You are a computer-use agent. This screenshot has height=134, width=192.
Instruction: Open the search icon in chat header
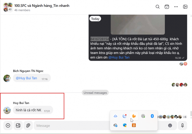point(157,7)
